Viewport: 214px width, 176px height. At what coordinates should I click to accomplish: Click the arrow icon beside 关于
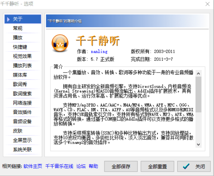coord(8,19)
